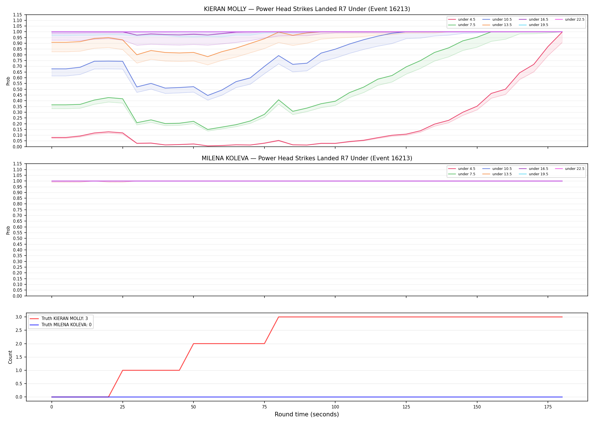Pick 'under 22.5' in MILENA KOLEVA legend
The width and height of the screenshot is (594, 424).
[x=570, y=169]
